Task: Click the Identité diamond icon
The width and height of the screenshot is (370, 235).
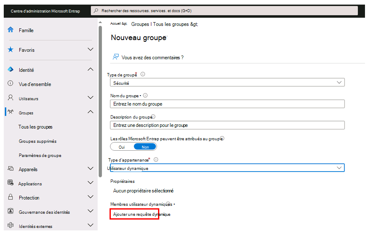Action: pyautogui.click(x=10, y=69)
